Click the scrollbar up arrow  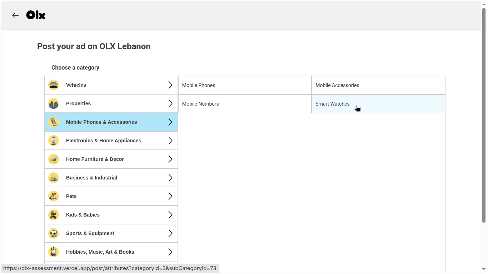[x=484, y=4]
